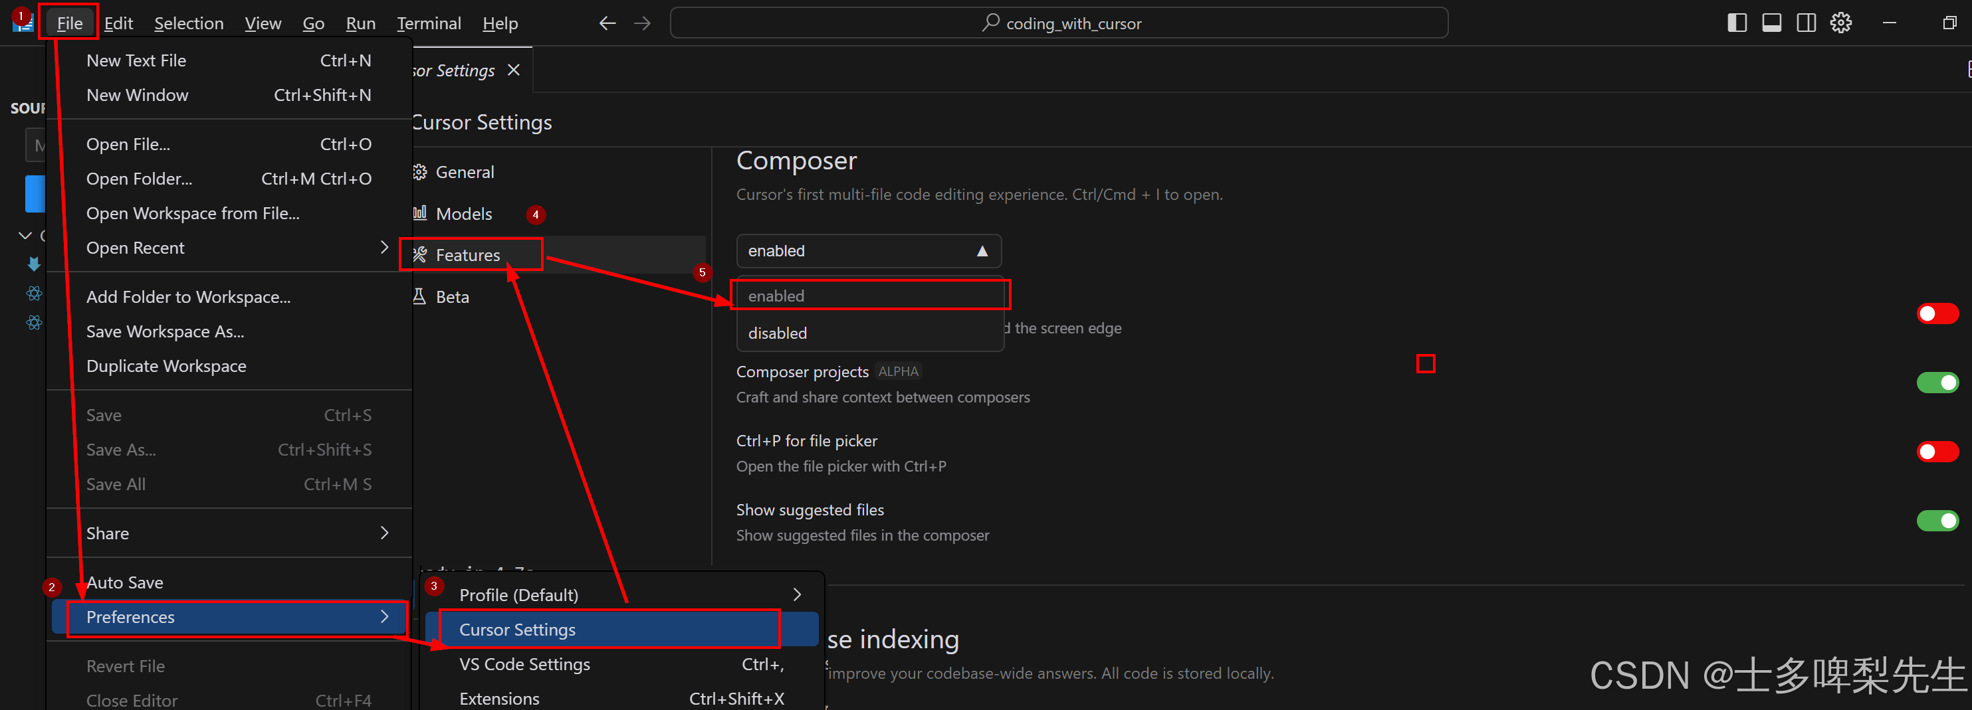Toggle Ctrl+P for file picker switch
The height and width of the screenshot is (710, 1972).
coord(1937,452)
